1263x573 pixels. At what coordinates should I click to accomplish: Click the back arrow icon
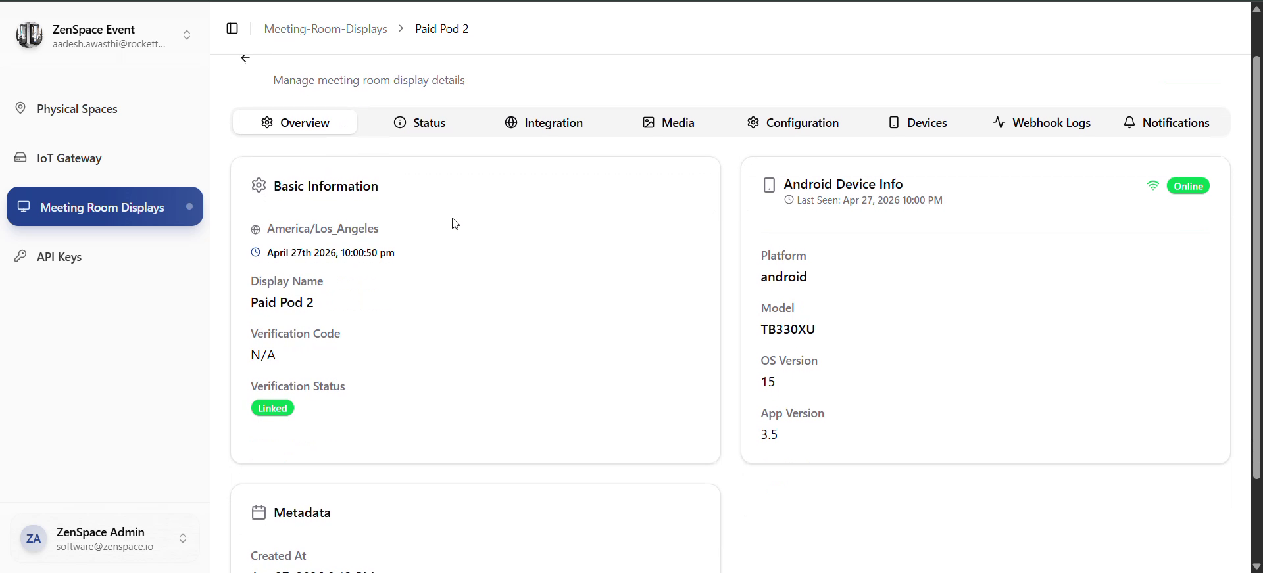(x=245, y=58)
